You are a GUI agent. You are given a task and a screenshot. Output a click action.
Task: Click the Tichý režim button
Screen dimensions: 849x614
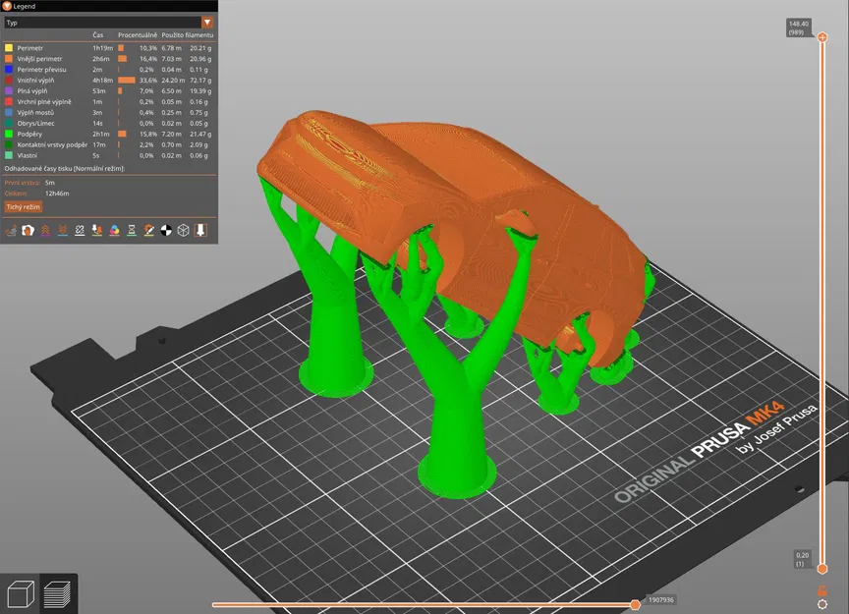tap(24, 207)
